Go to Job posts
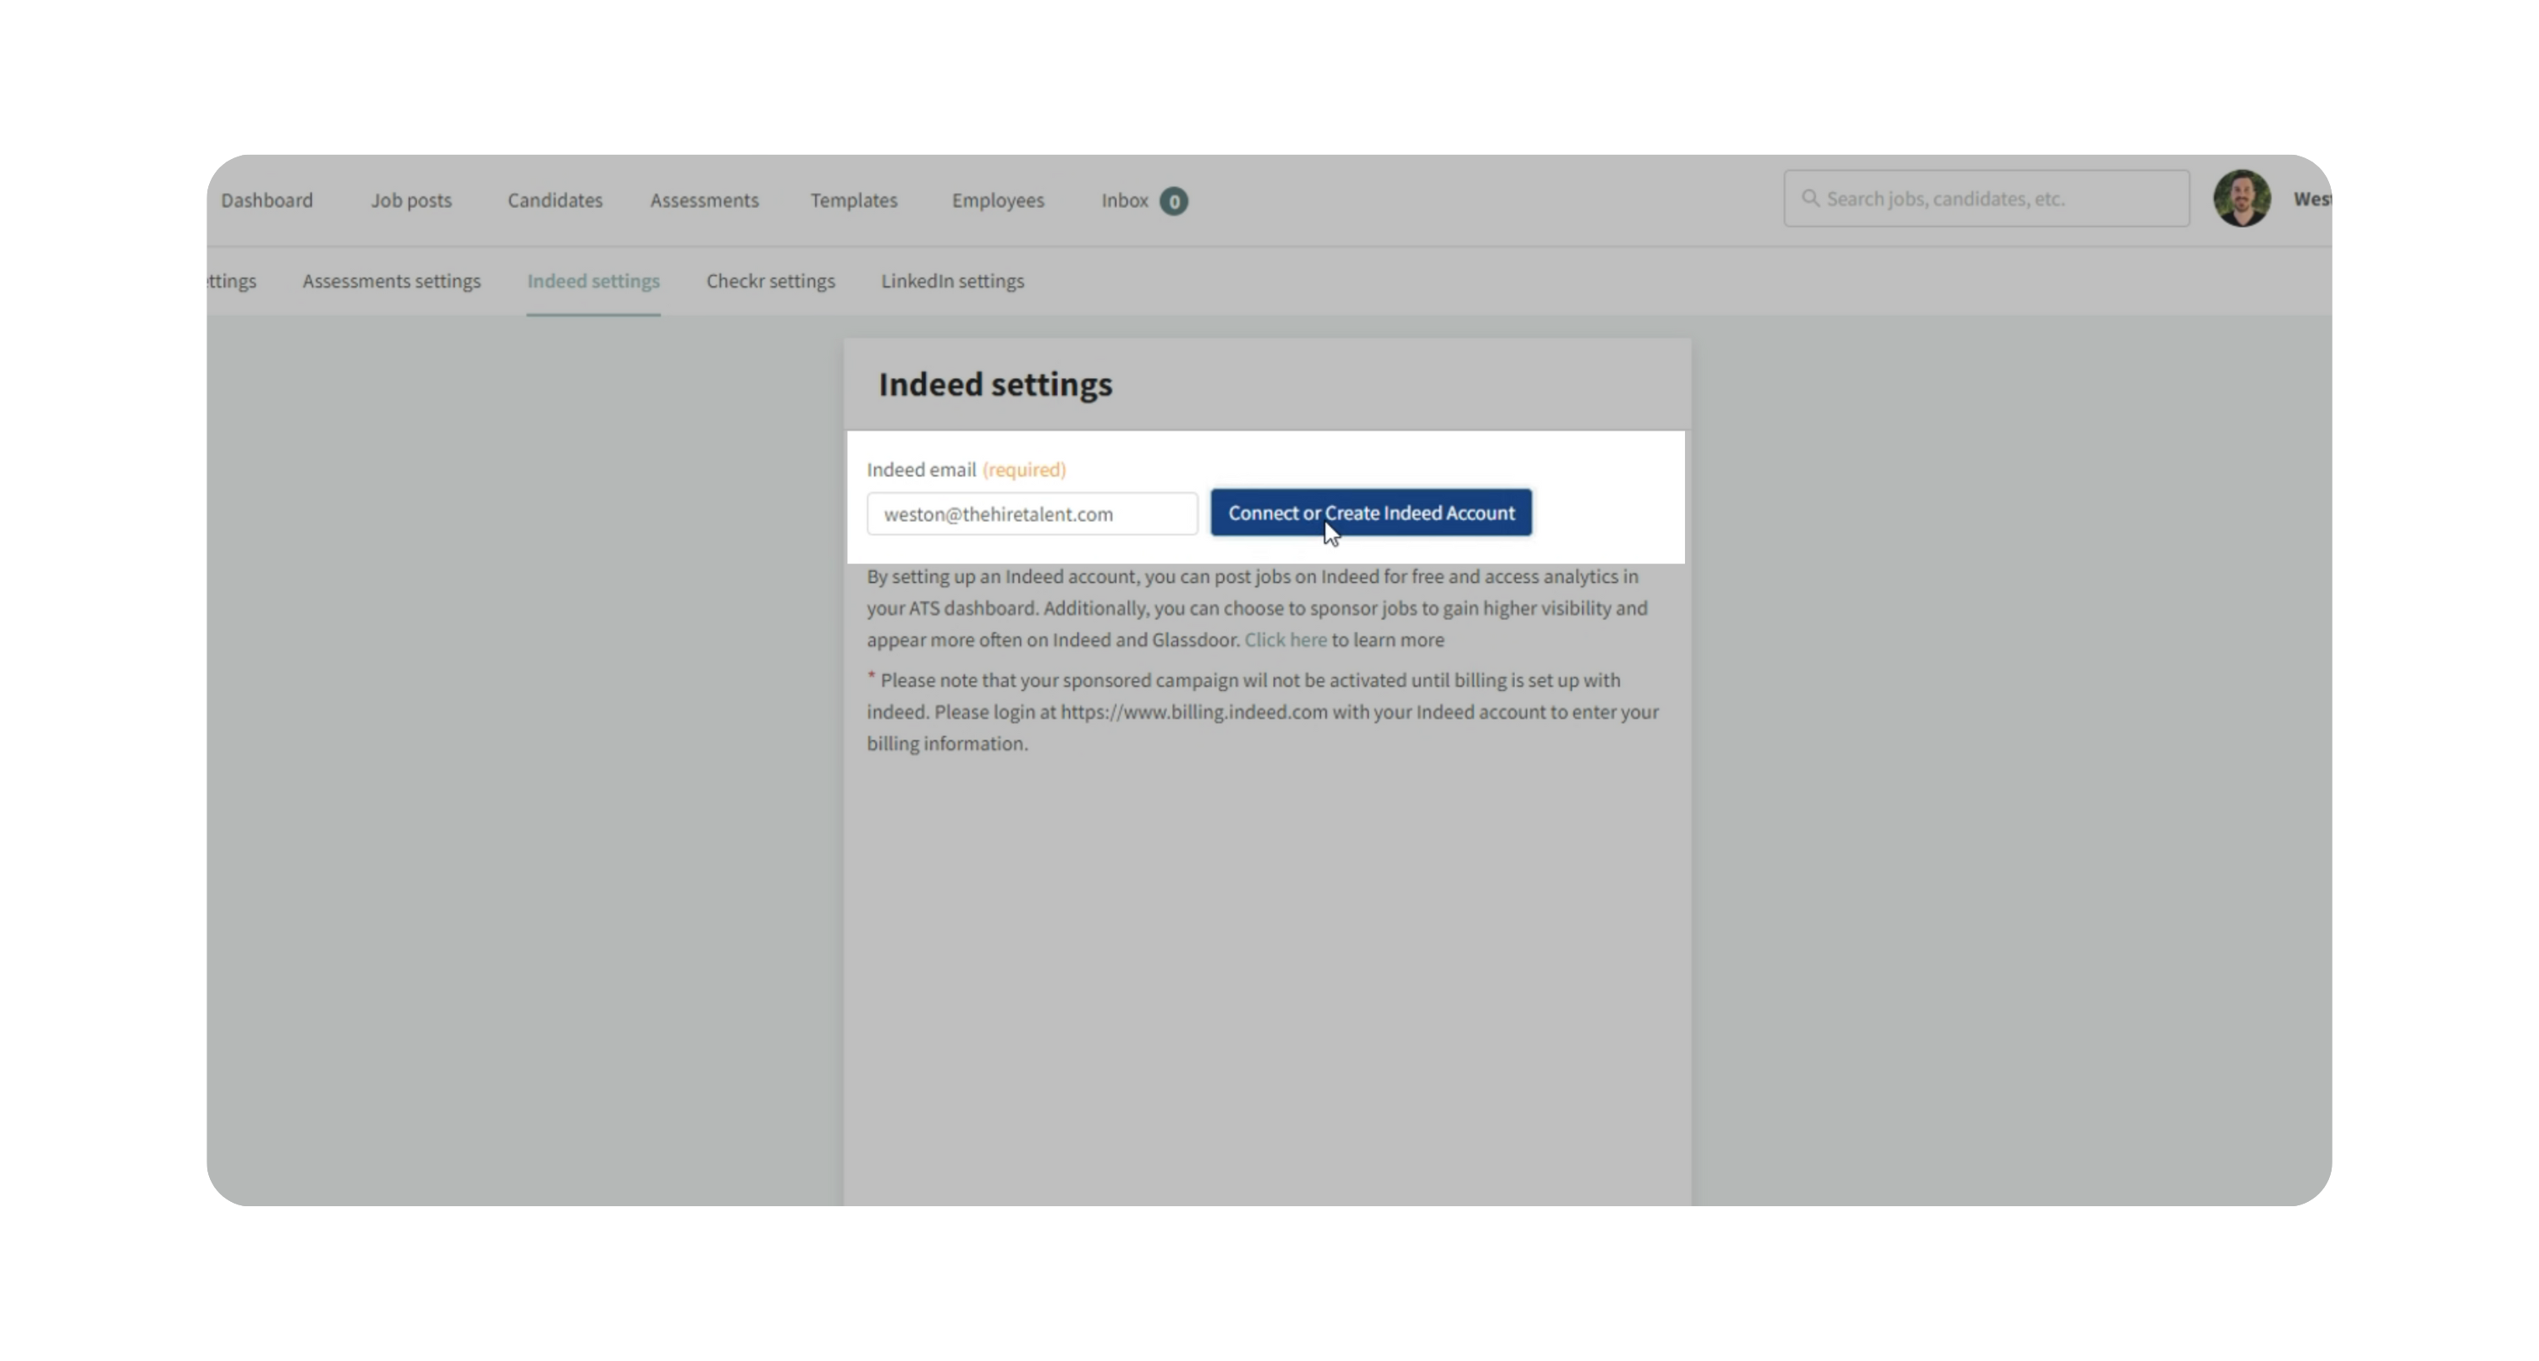Viewport: 2539px width, 1361px height. point(411,200)
